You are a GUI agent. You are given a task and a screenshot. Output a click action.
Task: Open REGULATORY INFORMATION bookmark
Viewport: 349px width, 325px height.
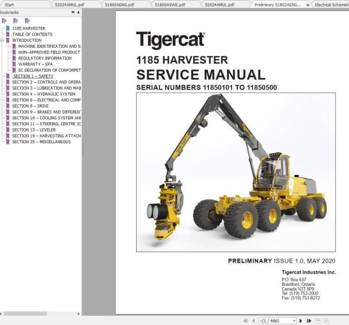pyautogui.click(x=45, y=58)
